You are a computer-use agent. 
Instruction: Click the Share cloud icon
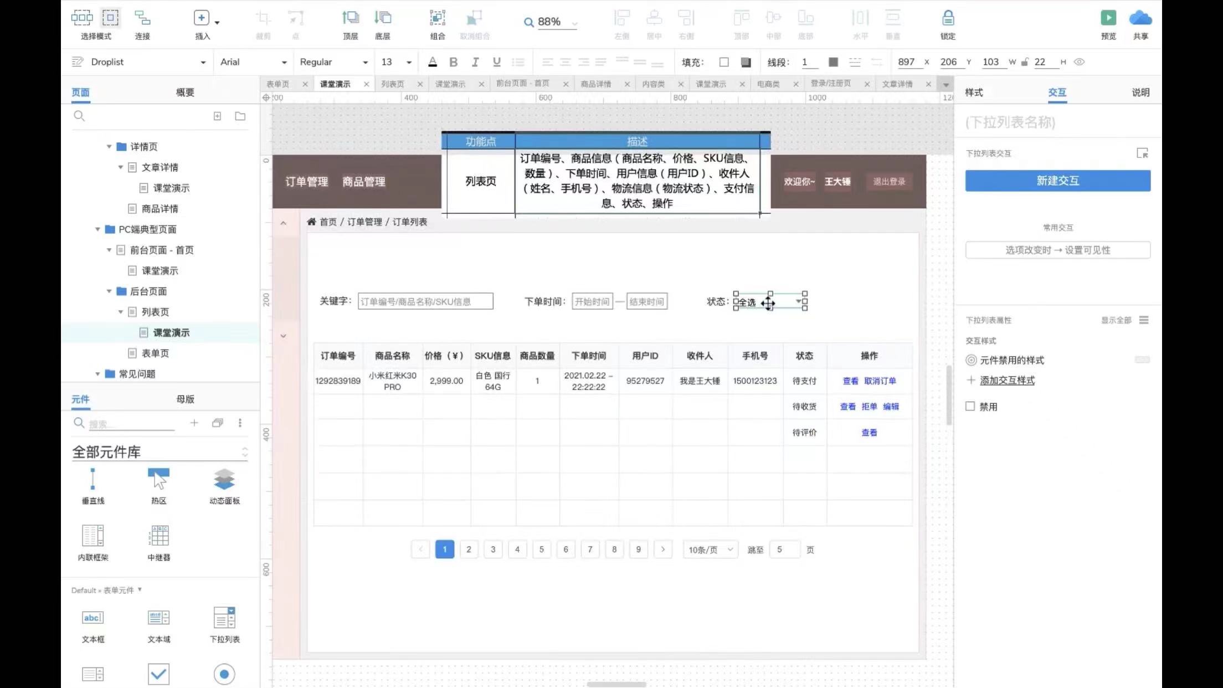(x=1140, y=18)
